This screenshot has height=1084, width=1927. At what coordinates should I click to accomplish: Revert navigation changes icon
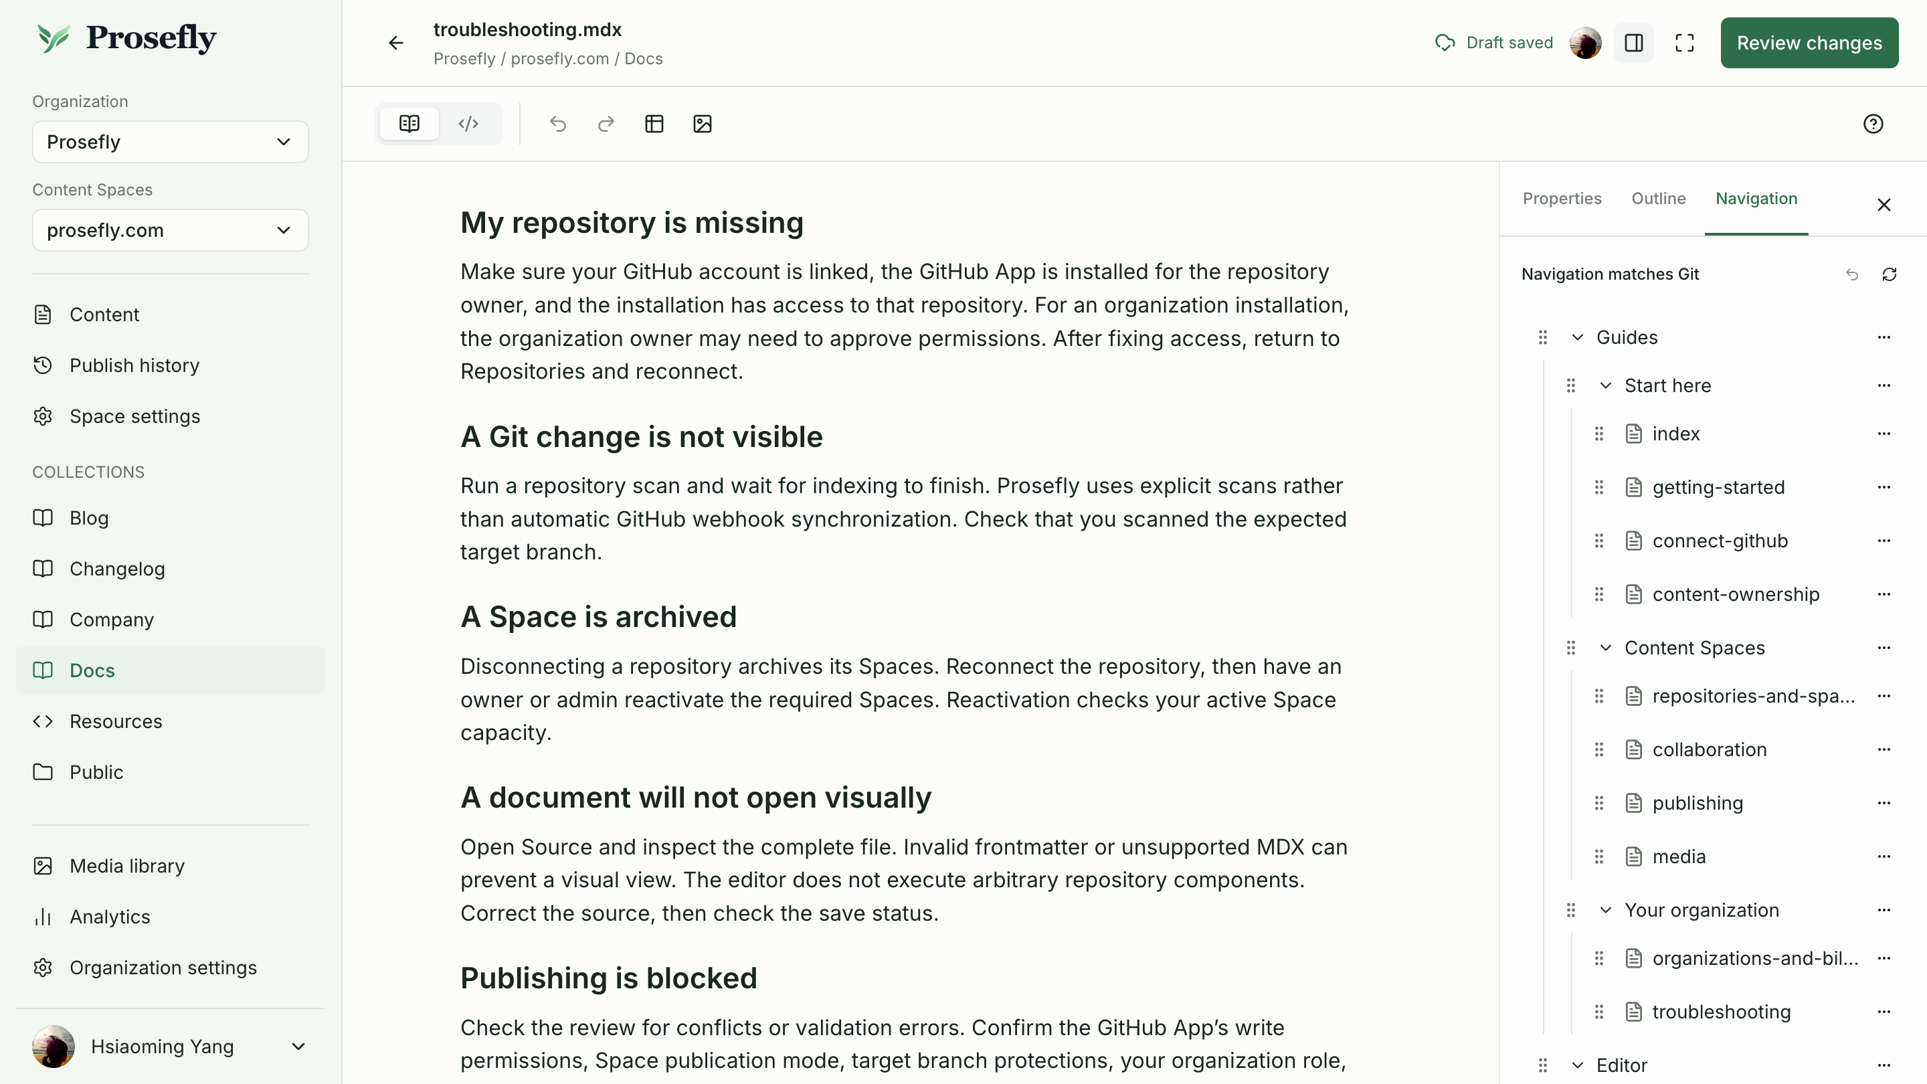pos(1852,274)
